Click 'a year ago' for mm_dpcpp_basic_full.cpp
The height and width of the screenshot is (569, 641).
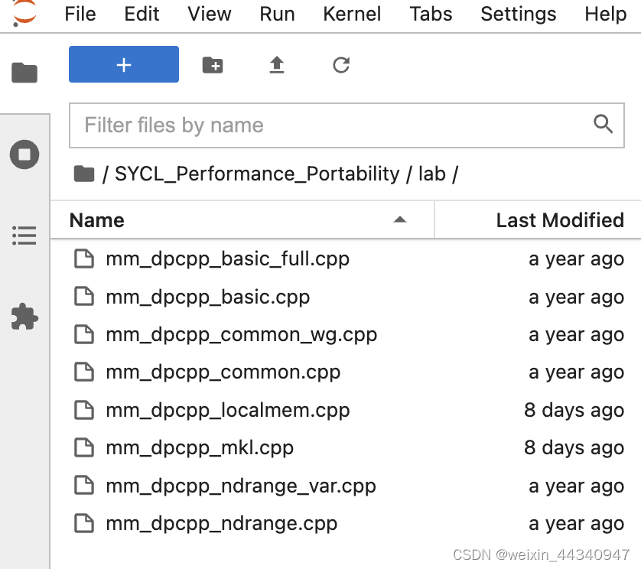pos(577,259)
